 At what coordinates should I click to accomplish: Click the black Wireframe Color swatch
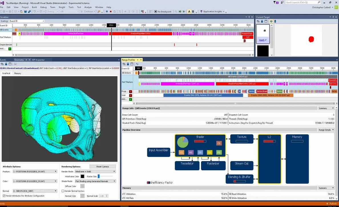pos(82,177)
